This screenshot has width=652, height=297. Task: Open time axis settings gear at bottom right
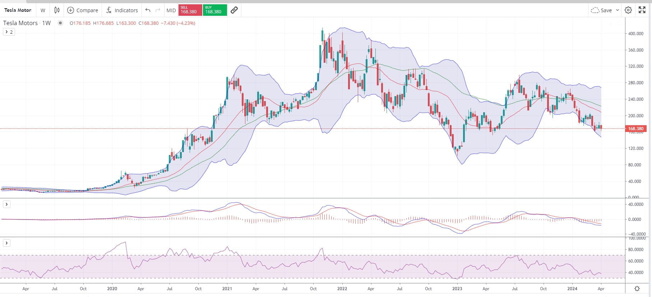point(637,288)
